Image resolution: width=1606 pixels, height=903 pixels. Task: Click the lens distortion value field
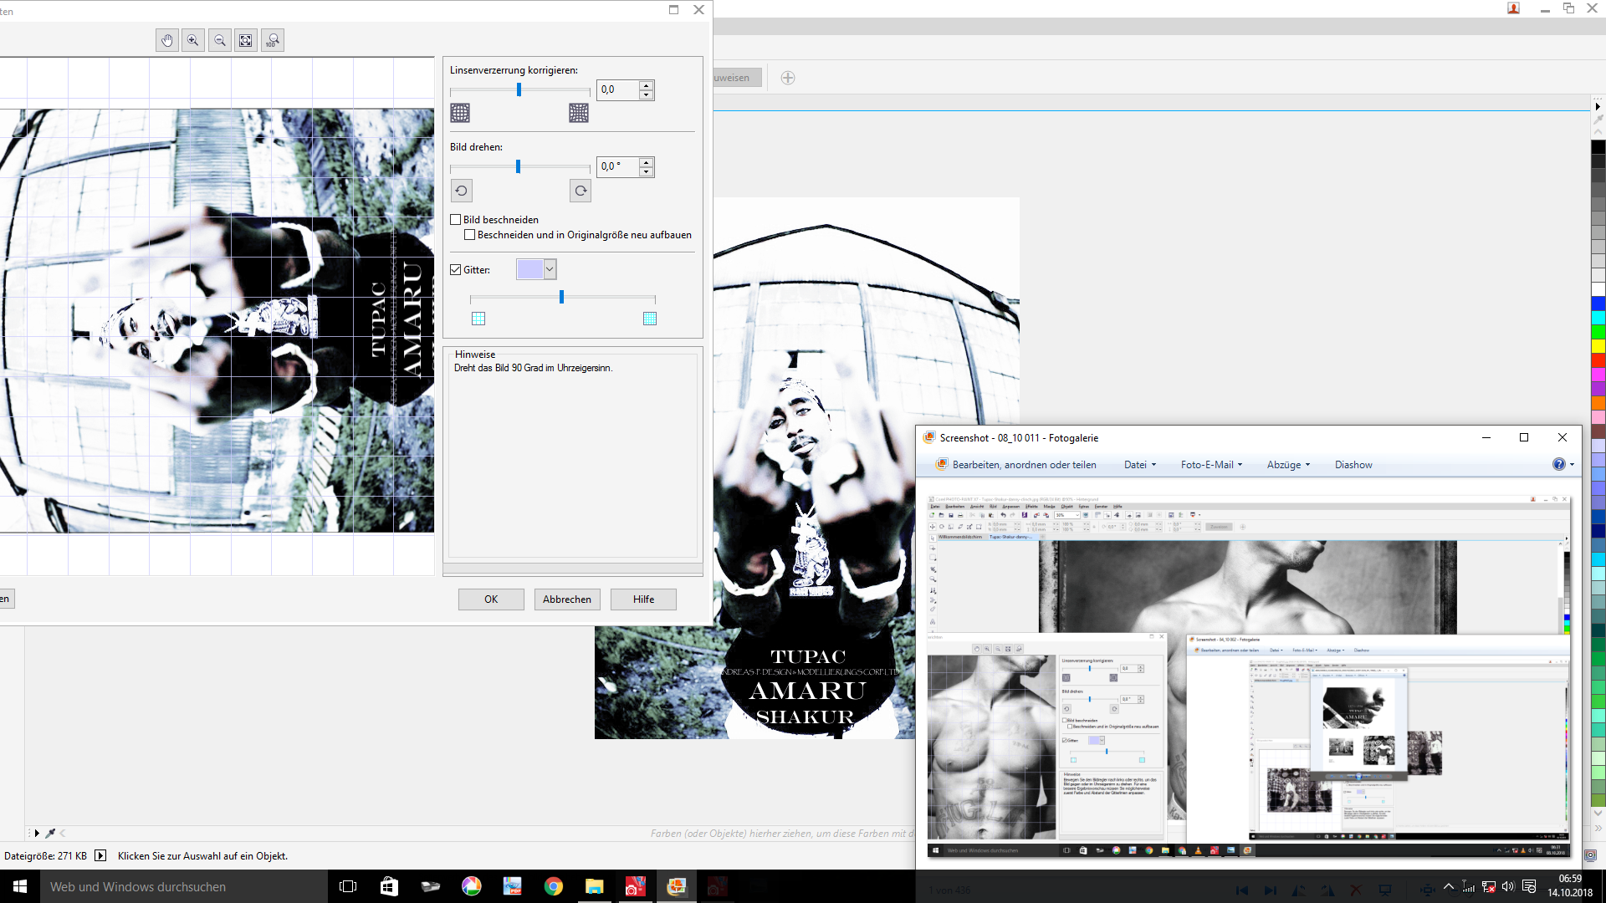618,89
